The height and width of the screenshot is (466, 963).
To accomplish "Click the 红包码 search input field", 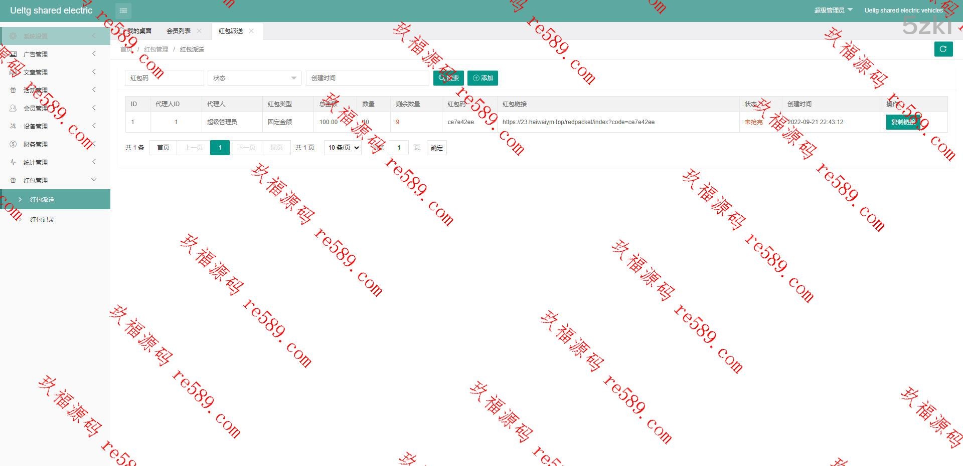I will (x=164, y=78).
